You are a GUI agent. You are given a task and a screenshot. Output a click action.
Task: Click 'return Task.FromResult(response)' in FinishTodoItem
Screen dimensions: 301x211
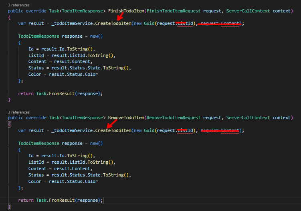click(x=60, y=93)
